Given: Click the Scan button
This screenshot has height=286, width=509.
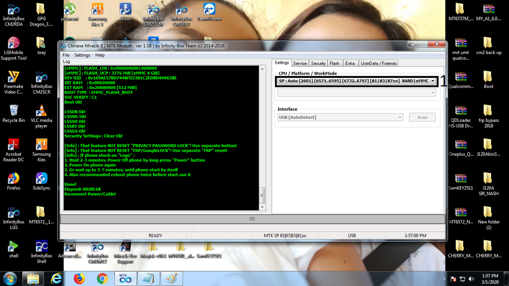Looking at the screenshot, I should point(422,117).
